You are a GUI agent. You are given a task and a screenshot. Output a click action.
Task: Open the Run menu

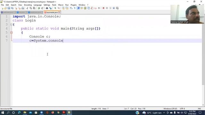tap(67, 5)
